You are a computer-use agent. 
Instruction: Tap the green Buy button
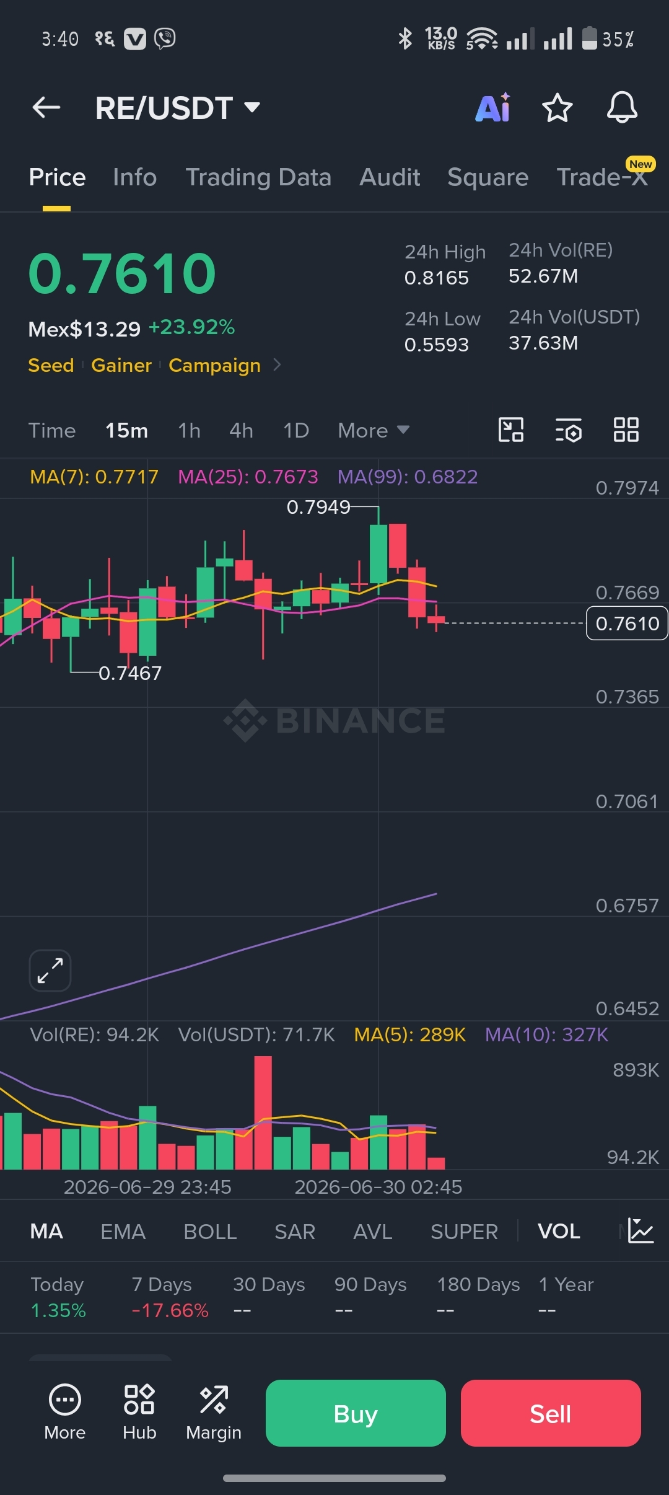pyautogui.click(x=356, y=1413)
